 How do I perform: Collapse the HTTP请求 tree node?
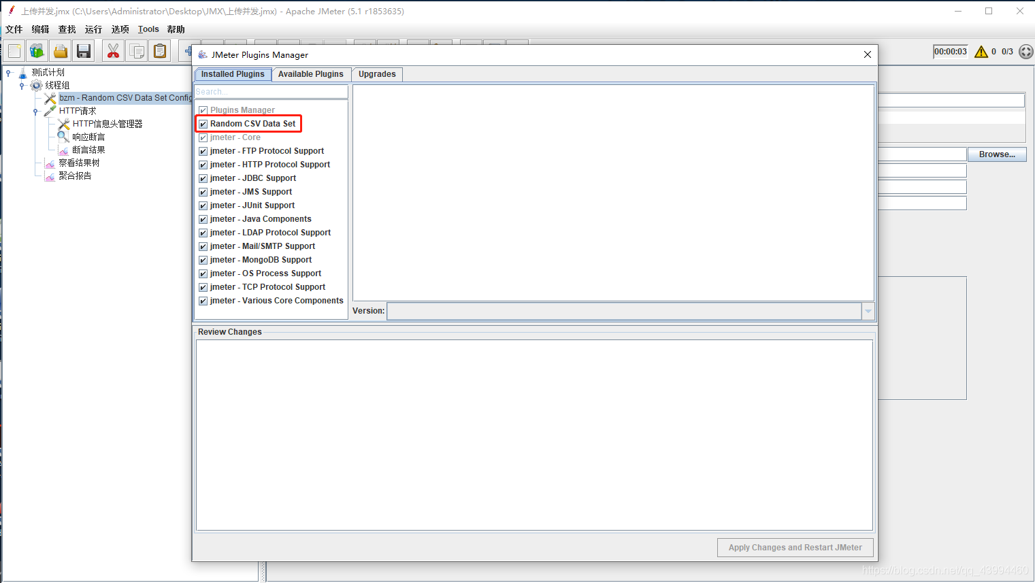(35, 112)
